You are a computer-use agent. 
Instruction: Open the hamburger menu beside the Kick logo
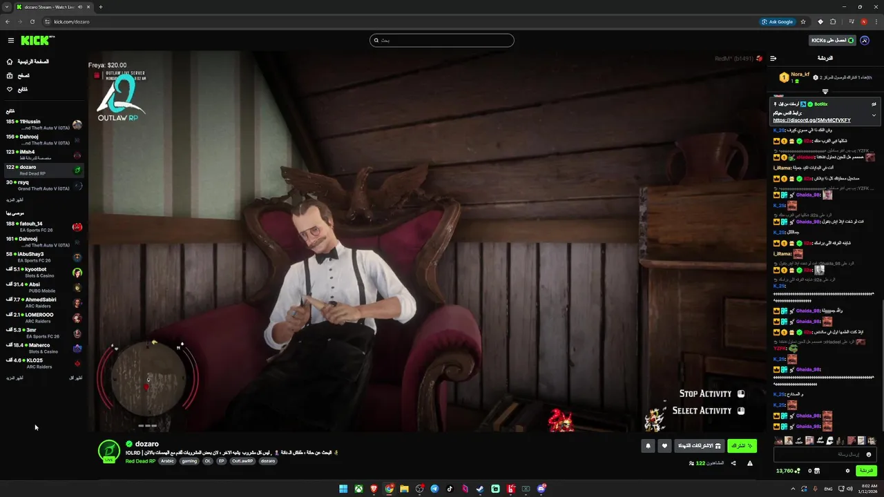coord(10,41)
